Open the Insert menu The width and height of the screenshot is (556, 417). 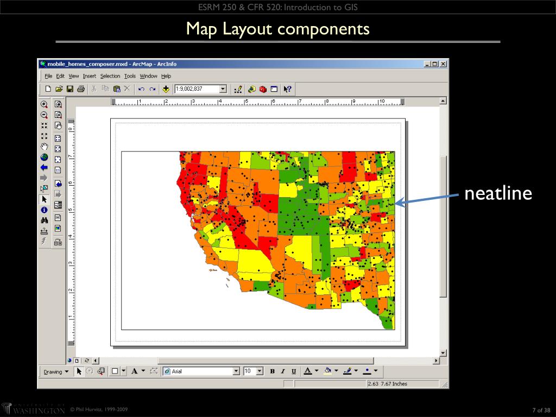click(x=90, y=76)
